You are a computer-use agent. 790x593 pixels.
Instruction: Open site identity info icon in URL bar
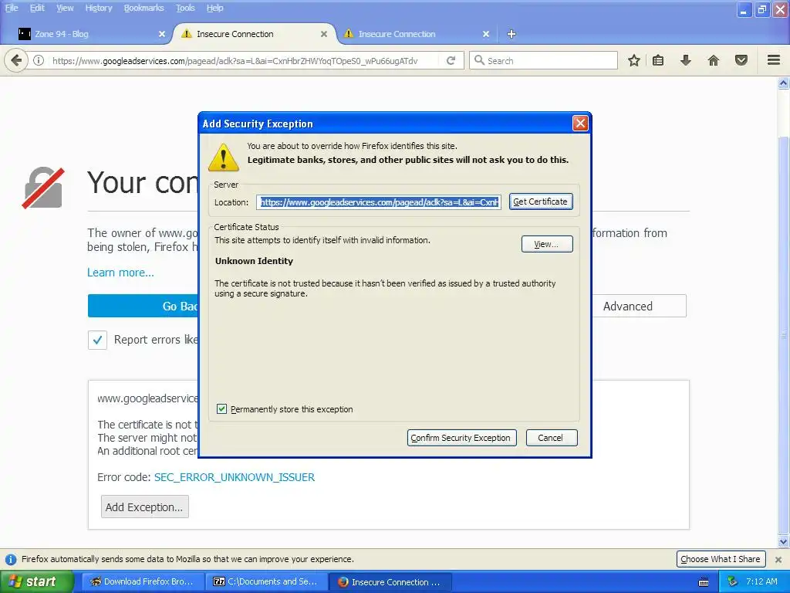coord(39,60)
